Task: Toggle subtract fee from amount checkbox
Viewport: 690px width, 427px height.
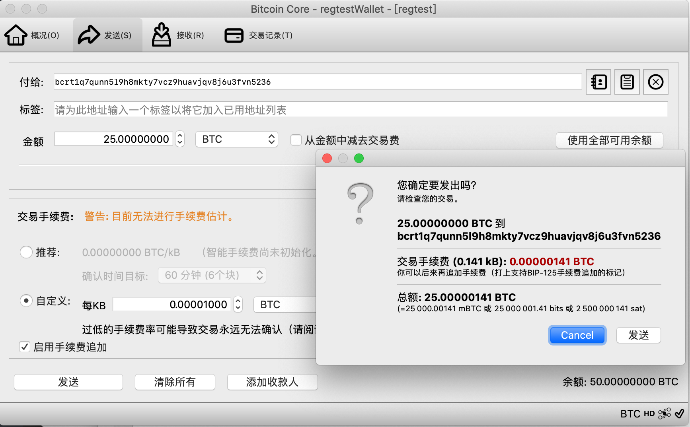Action: [x=296, y=140]
